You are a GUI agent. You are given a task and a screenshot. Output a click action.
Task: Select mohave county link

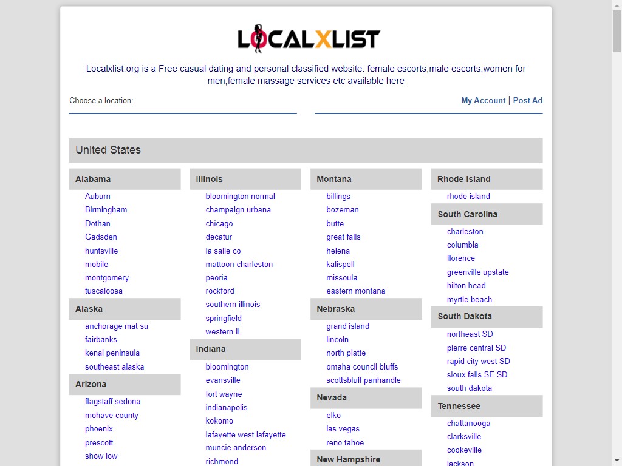point(112,415)
